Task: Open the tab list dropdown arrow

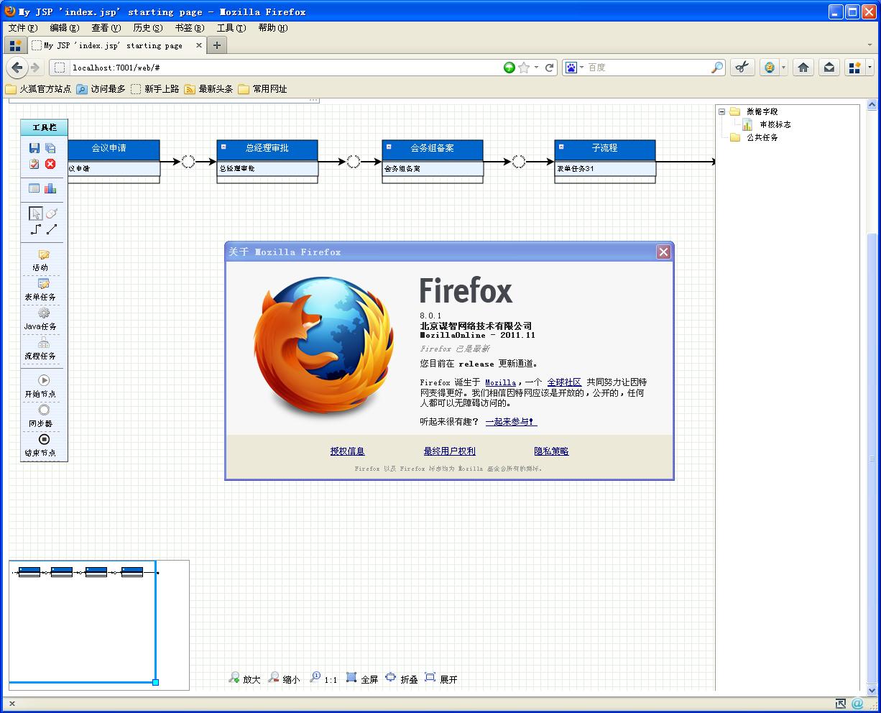Action: tap(868, 45)
